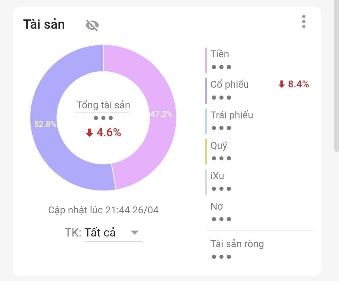The width and height of the screenshot is (339, 281).
Task: Select the 'Tất cả' account selector
Action: click(x=100, y=232)
